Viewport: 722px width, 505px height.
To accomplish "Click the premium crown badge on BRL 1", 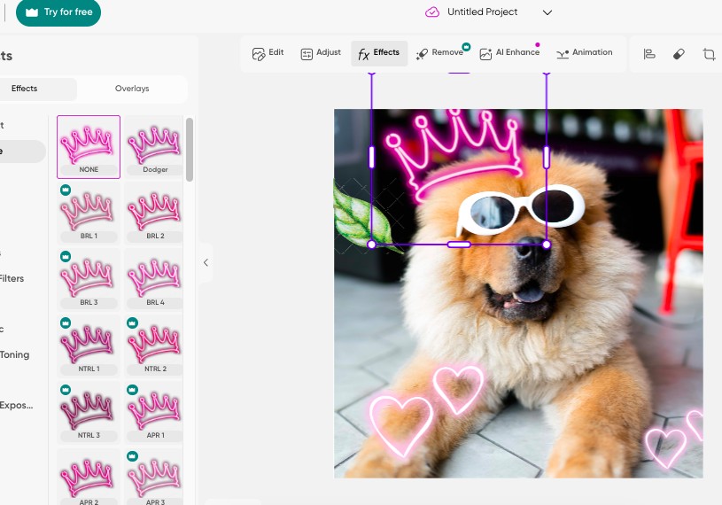I will (66, 190).
